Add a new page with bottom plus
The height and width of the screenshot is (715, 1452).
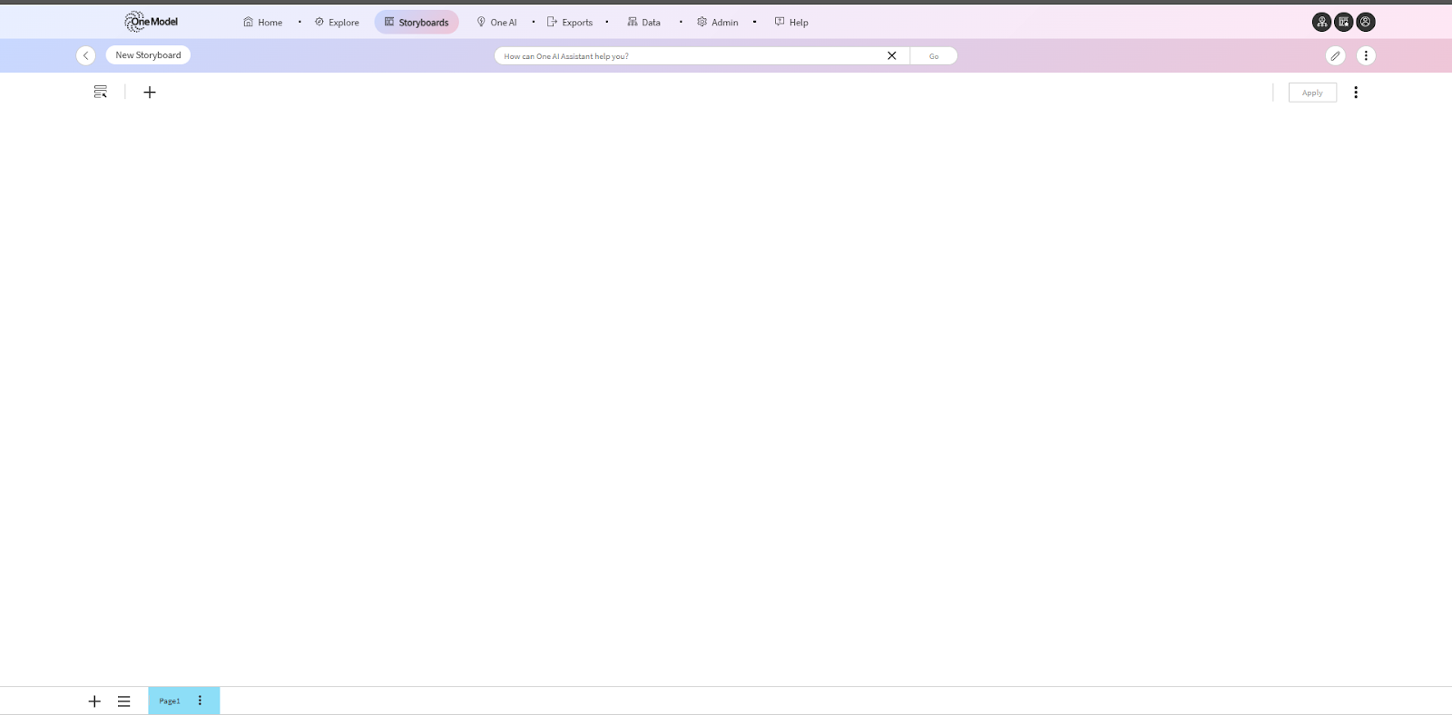pos(94,700)
